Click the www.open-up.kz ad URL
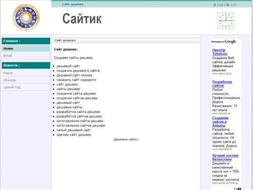 (222, 73)
